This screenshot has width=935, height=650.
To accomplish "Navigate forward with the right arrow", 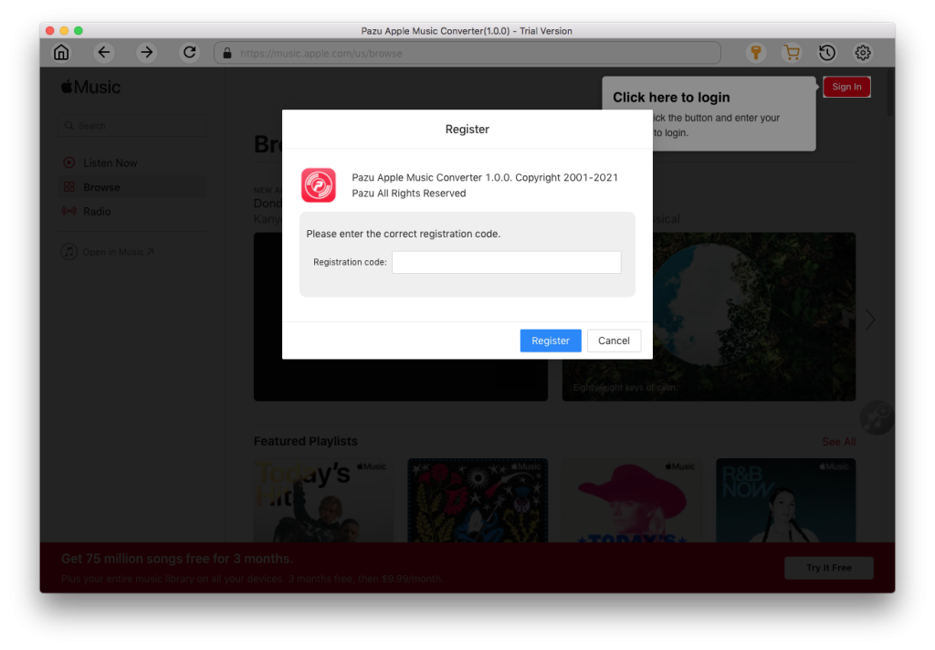I will tap(146, 52).
